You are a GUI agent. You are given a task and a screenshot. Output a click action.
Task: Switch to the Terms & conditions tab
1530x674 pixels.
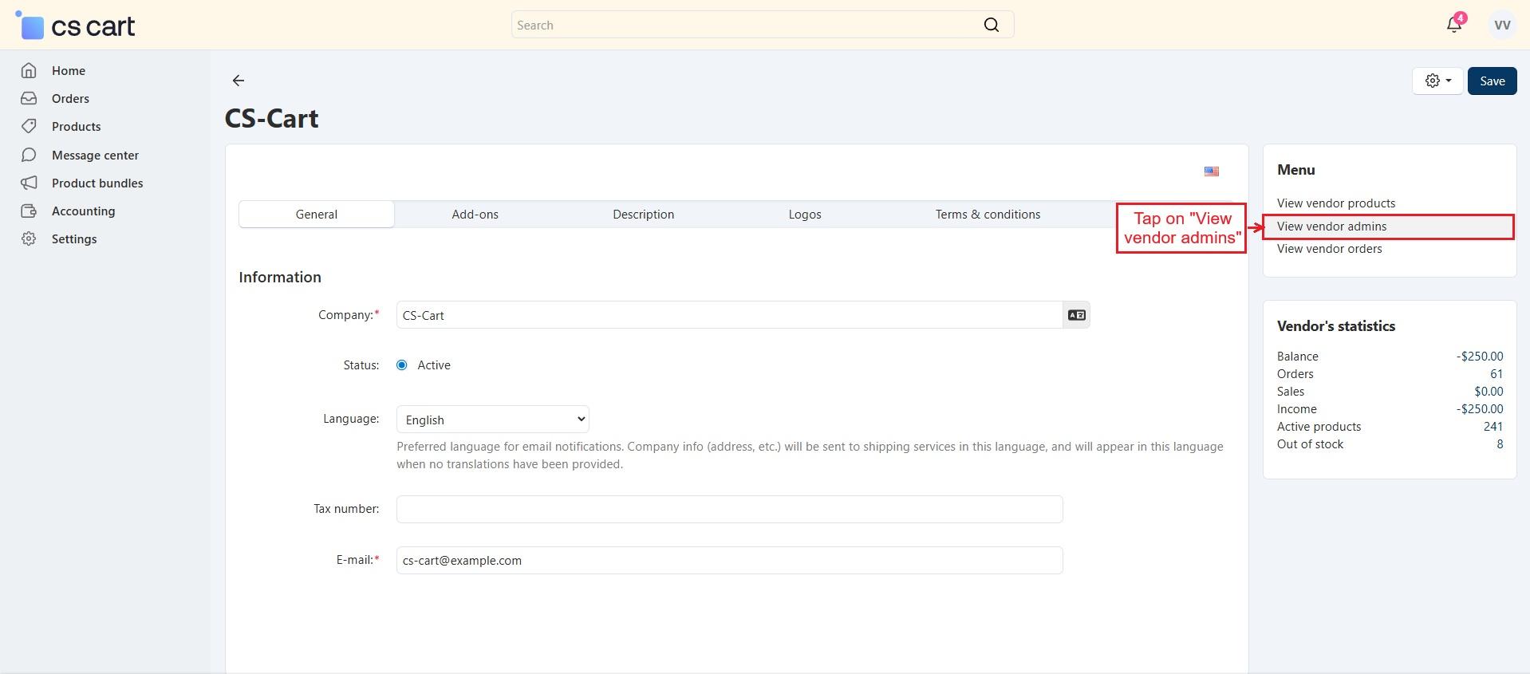988,215
